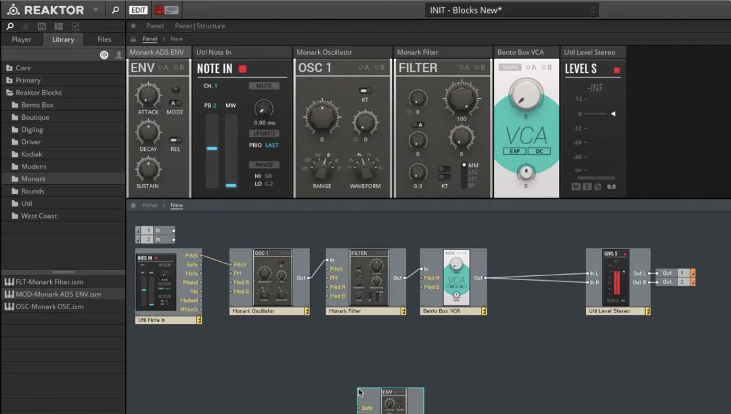Image resolution: width=731 pixels, height=414 pixels.
Task: Click the user icon in the library header
Action: (x=119, y=55)
